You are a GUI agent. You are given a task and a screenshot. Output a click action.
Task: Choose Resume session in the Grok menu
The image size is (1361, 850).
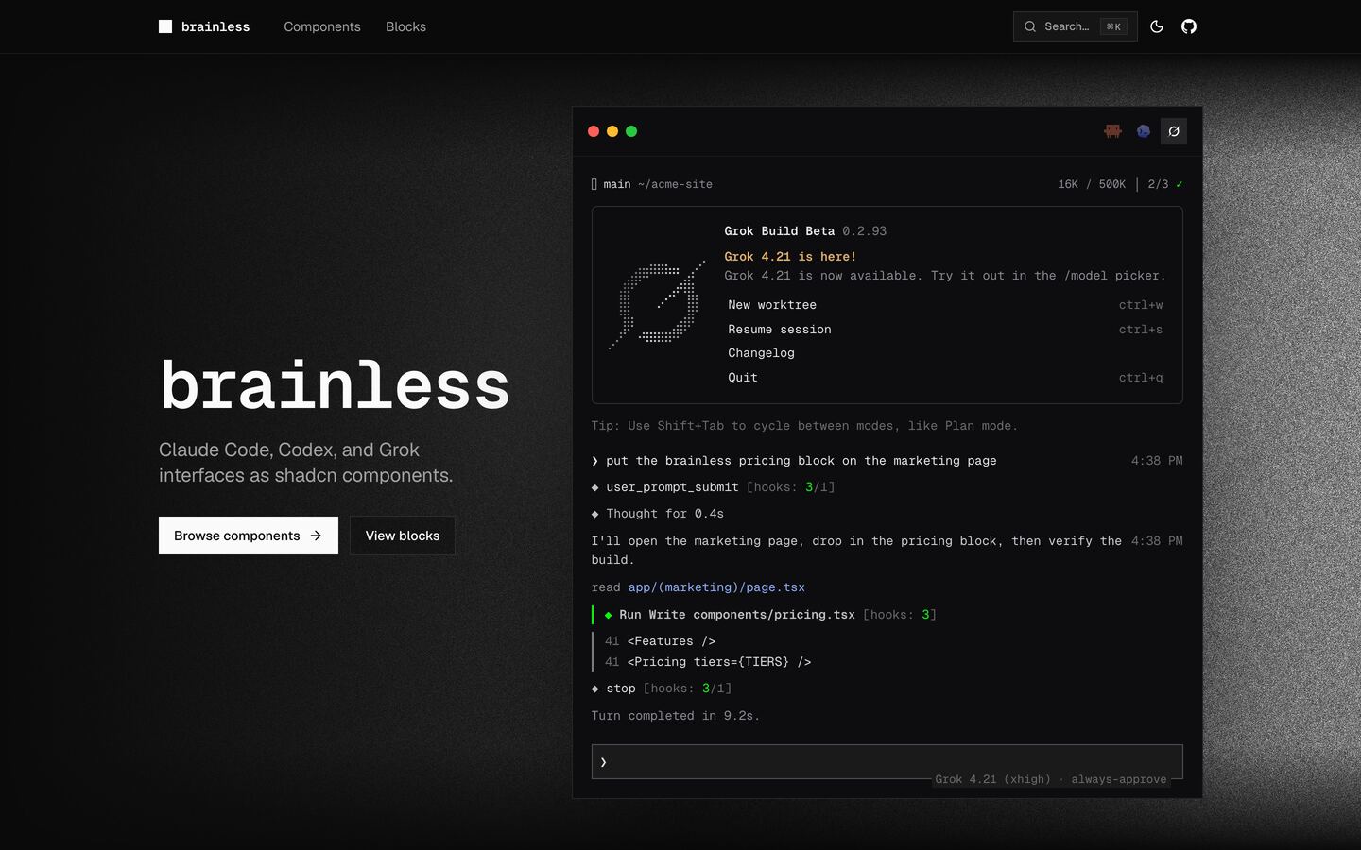(x=945, y=330)
